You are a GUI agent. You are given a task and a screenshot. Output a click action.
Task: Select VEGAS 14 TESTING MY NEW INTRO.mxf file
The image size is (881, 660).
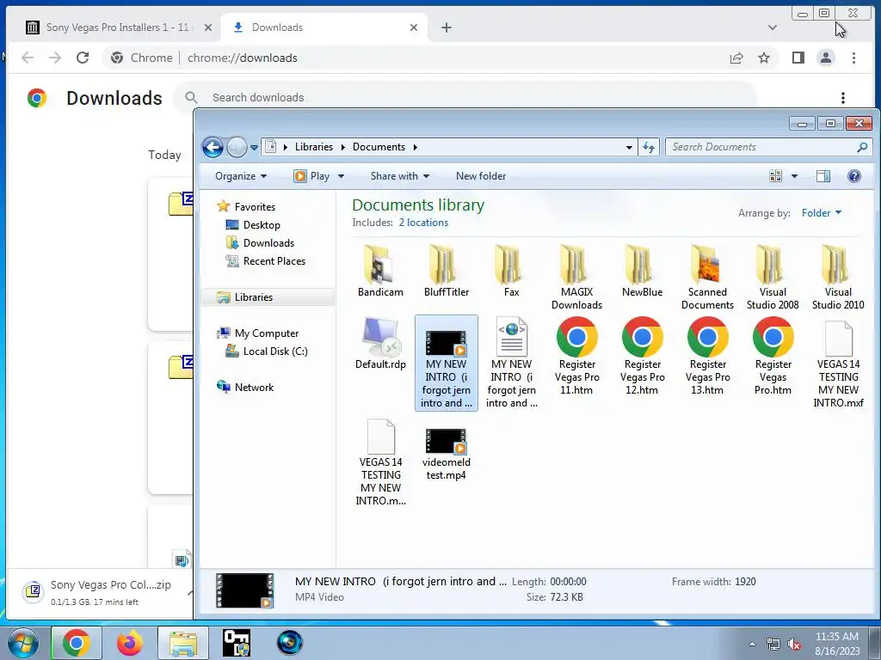pyautogui.click(x=838, y=364)
